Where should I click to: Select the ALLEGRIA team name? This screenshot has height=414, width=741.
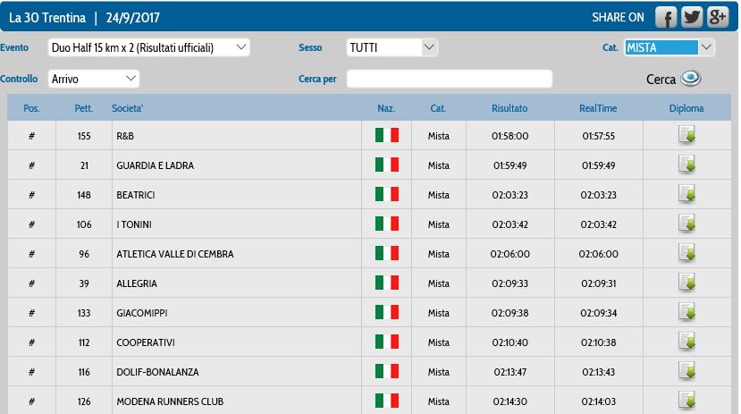(137, 283)
